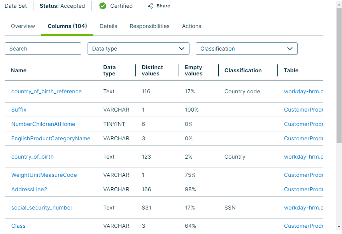Viewport: 342px width, 234px height.
Task: Click the WeightUnitMeasureCode link
Action: (x=44, y=175)
